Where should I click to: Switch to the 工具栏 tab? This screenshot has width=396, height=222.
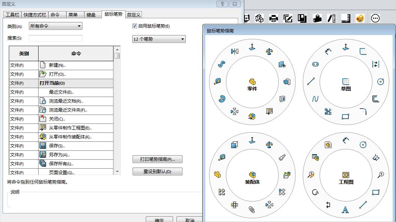(12, 15)
